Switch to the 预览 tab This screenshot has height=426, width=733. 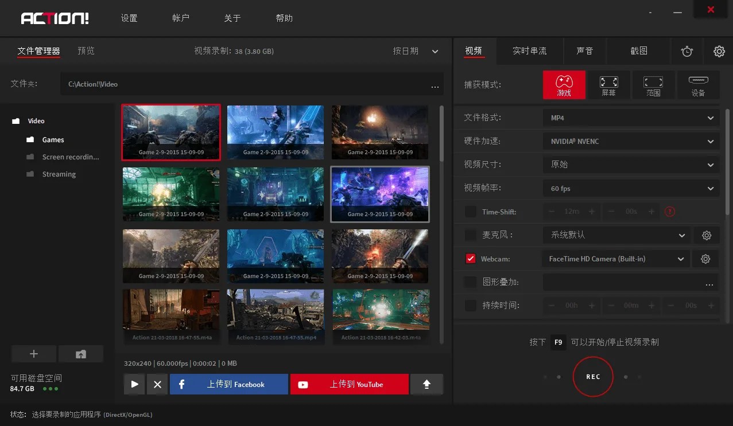point(86,51)
